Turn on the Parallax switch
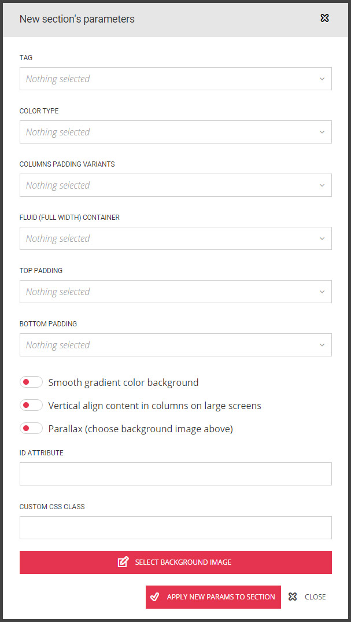This screenshot has width=351, height=622. pos(31,429)
